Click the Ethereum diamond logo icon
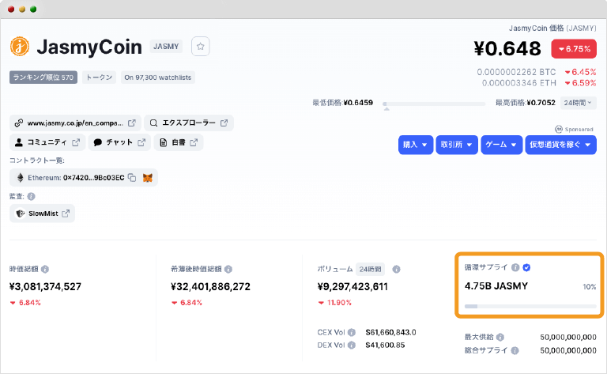Image resolution: width=607 pixels, height=374 pixels. pyautogui.click(x=20, y=178)
